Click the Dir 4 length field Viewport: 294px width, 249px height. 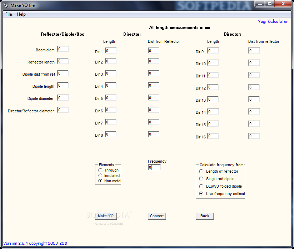(x=111, y=85)
